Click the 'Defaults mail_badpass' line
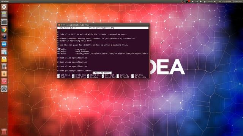243x136 pixels. click(73, 51)
